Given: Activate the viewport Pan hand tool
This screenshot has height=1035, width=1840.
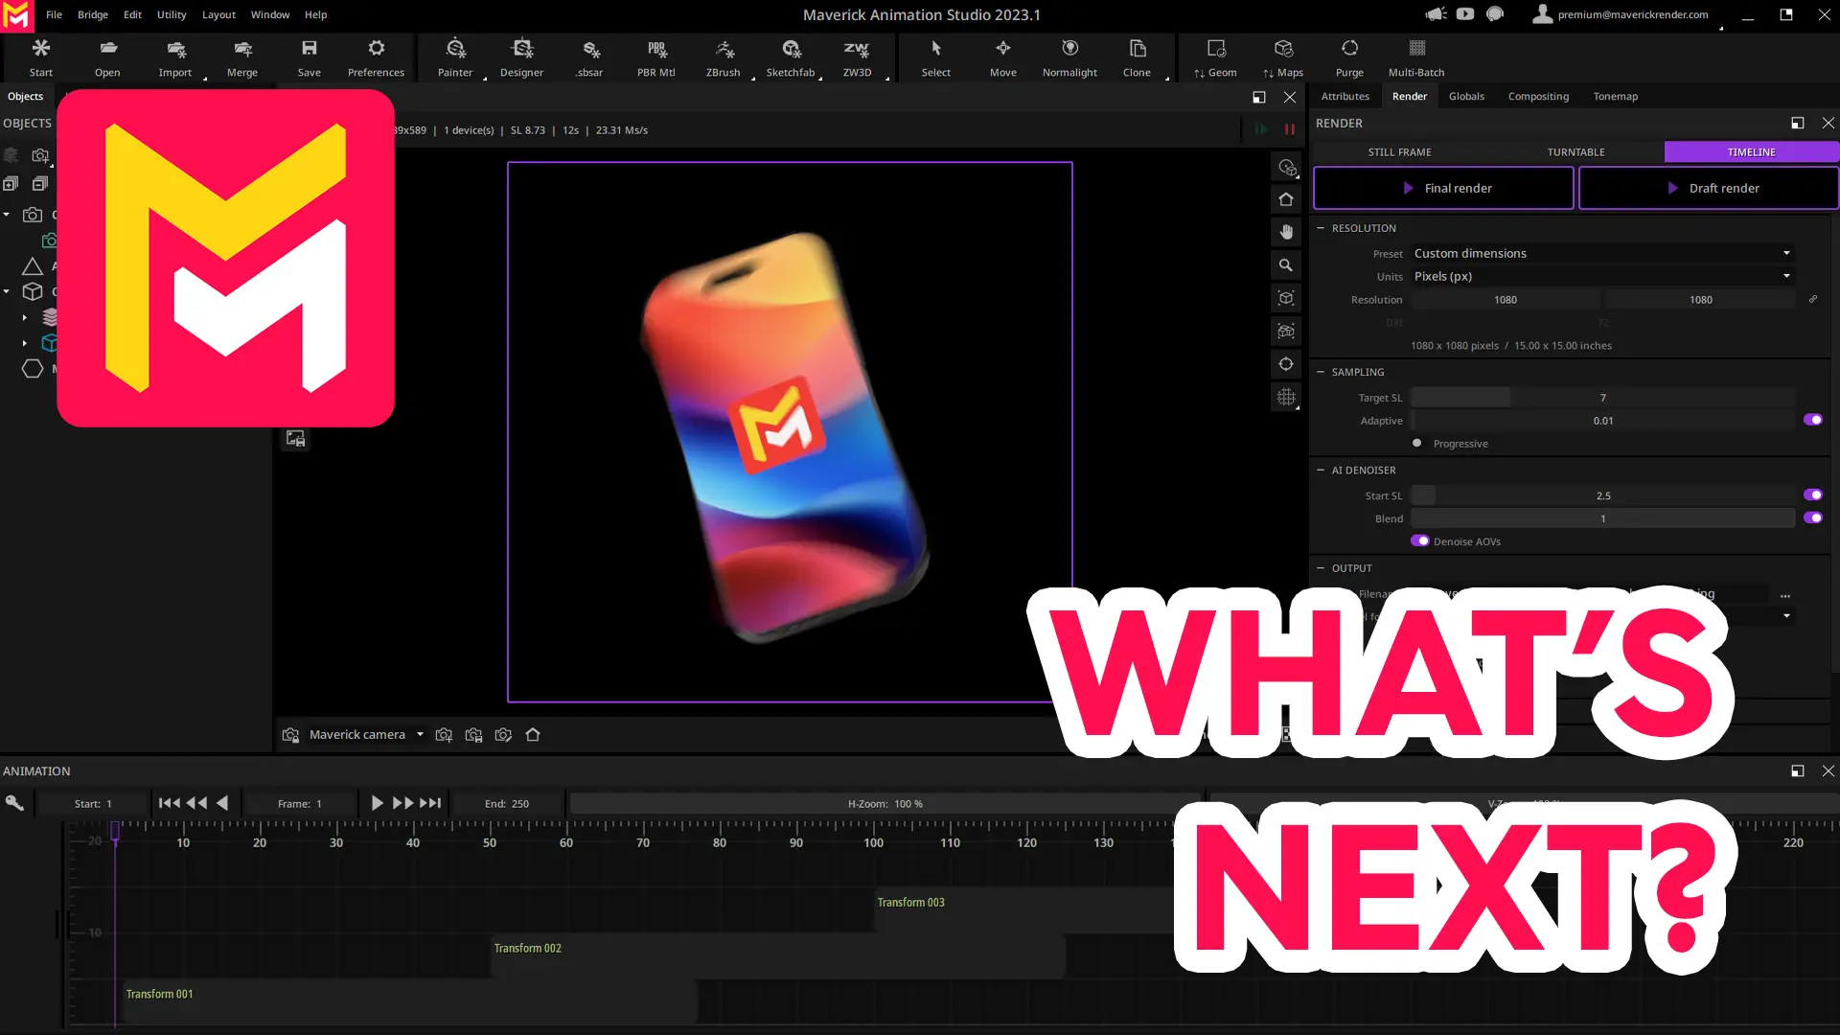Looking at the screenshot, I should [1286, 231].
